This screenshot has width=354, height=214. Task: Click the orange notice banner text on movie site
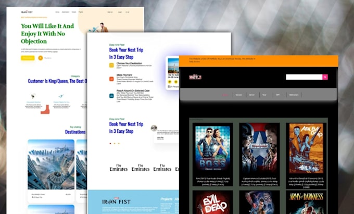point(222,60)
